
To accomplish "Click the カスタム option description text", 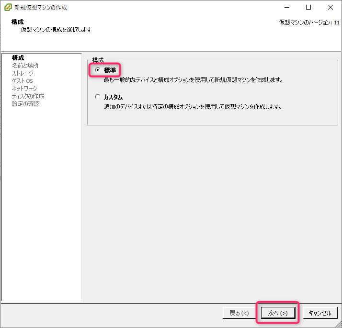I will point(193,107).
